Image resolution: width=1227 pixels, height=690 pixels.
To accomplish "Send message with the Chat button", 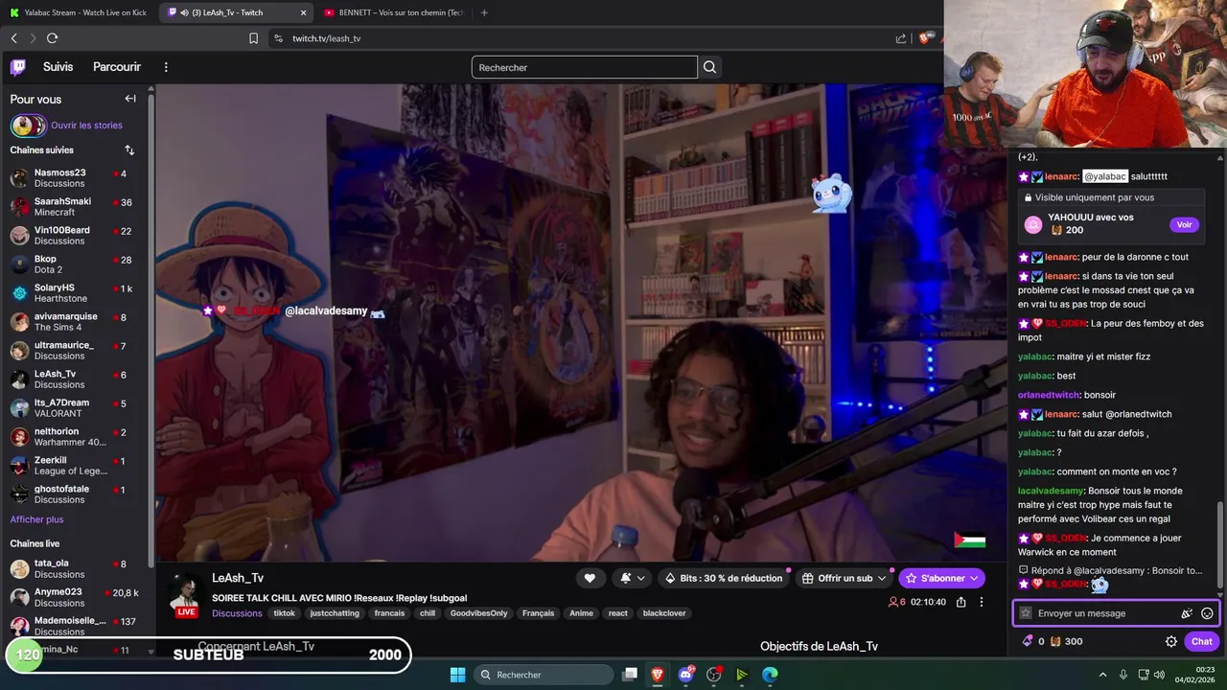I will coord(1202,642).
